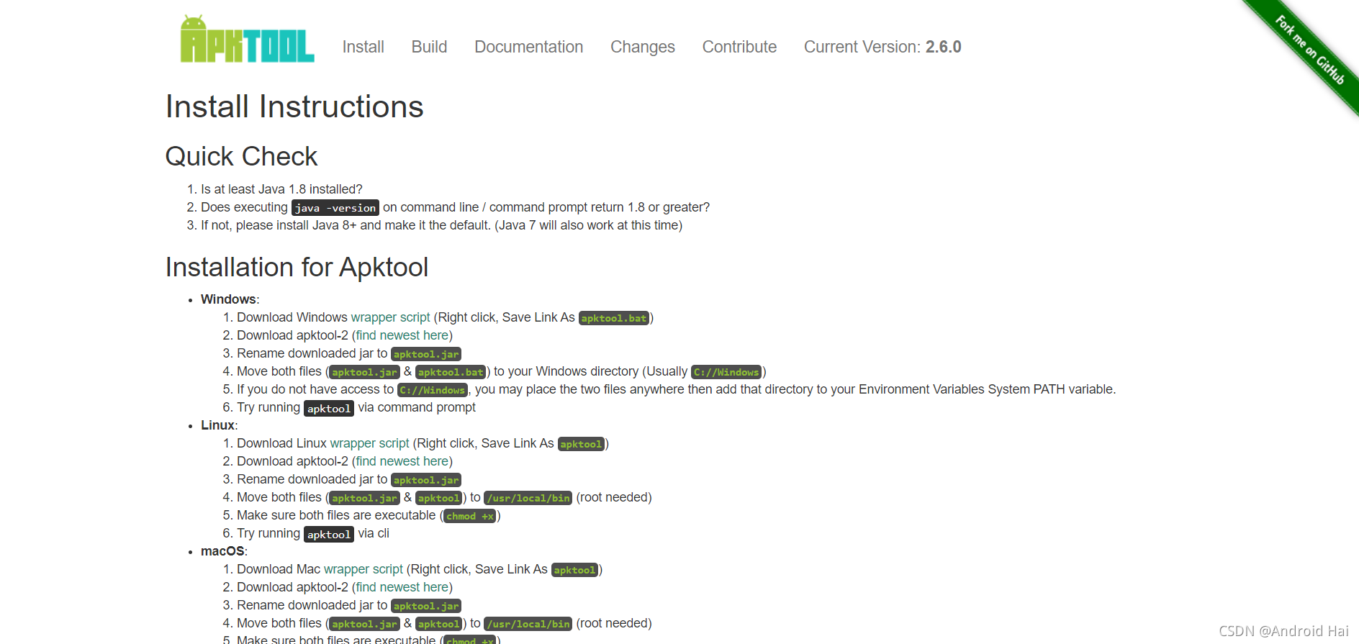
Task: Click 'apktool' code in Windows step 6
Action: pos(329,409)
